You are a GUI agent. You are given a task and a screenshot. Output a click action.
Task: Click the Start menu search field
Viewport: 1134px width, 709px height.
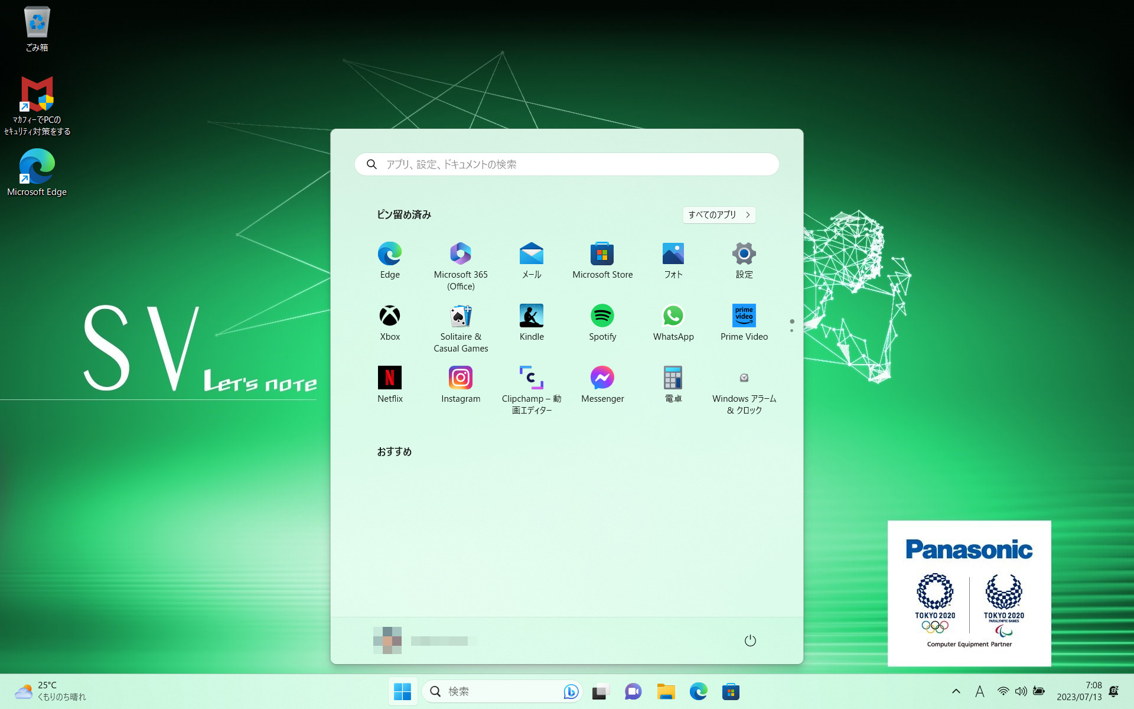tap(566, 164)
